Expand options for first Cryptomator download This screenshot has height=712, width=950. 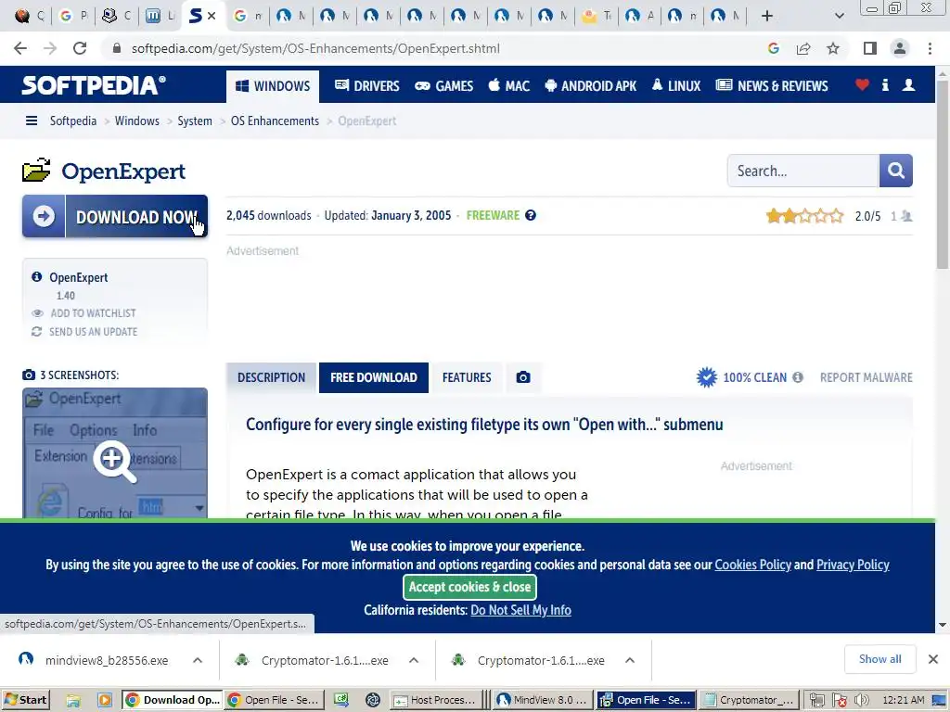click(414, 660)
